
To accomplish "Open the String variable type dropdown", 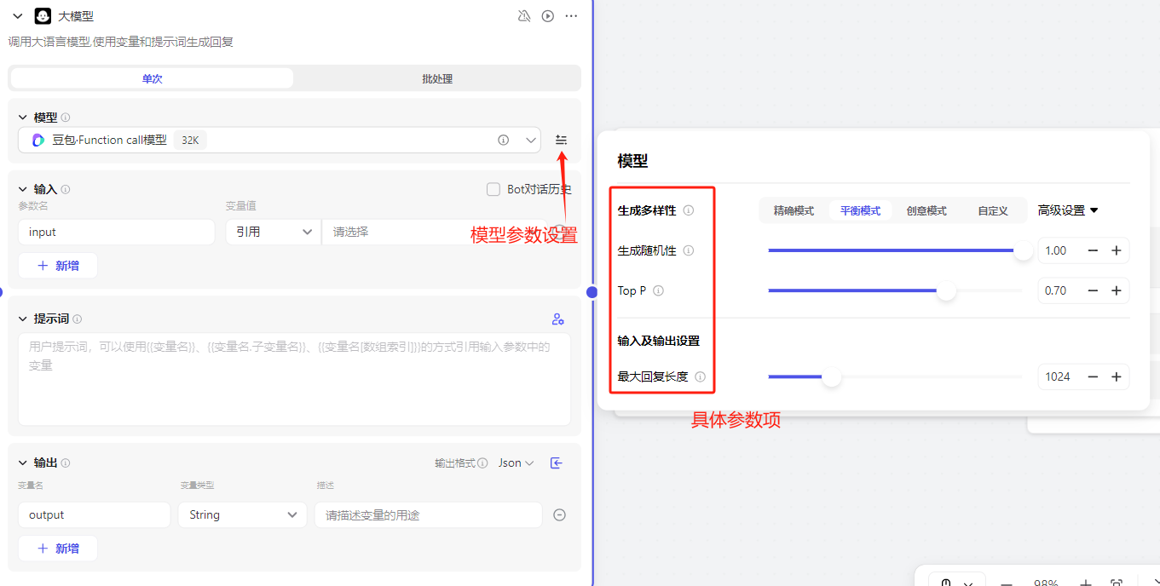I will (242, 514).
